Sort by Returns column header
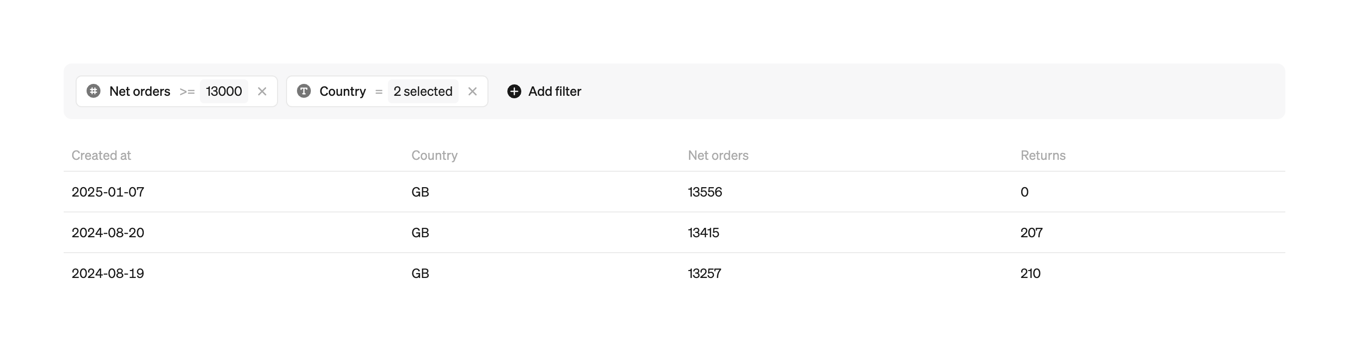The width and height of the screenshot is (1349, 342). click(x=1043, y=155)
